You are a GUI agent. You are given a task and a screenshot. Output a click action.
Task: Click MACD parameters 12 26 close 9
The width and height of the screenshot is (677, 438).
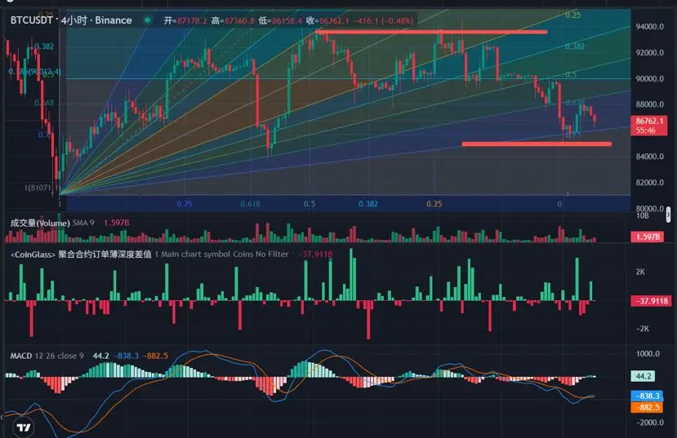pos(59,356)
